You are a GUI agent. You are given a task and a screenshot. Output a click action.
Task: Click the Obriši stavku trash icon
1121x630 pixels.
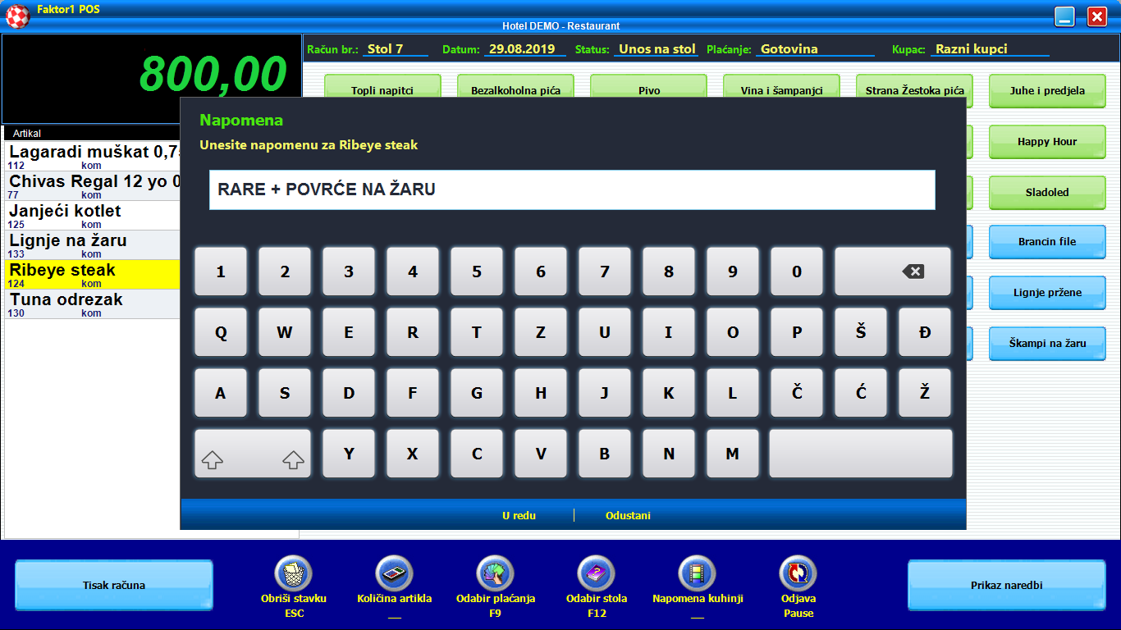coord(294,573)
